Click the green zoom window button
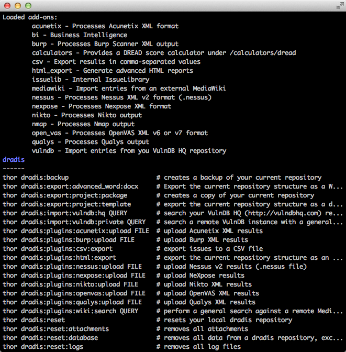 [28, 6]
